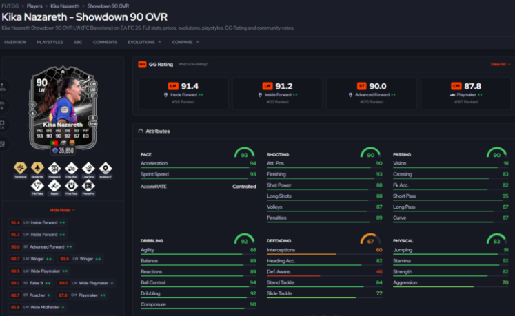Click the First Touch playstyle icon
The width and height of the screenshot is (515, 316).
(71, 186)
